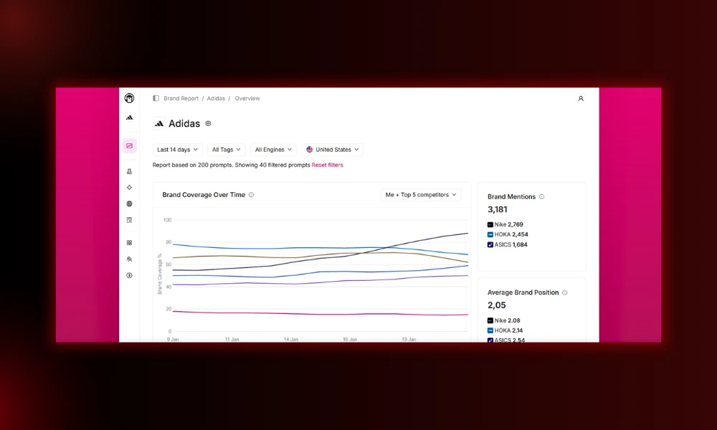Open the users icon in the sidebar
The image size is (717, 430).
point(129,259)
